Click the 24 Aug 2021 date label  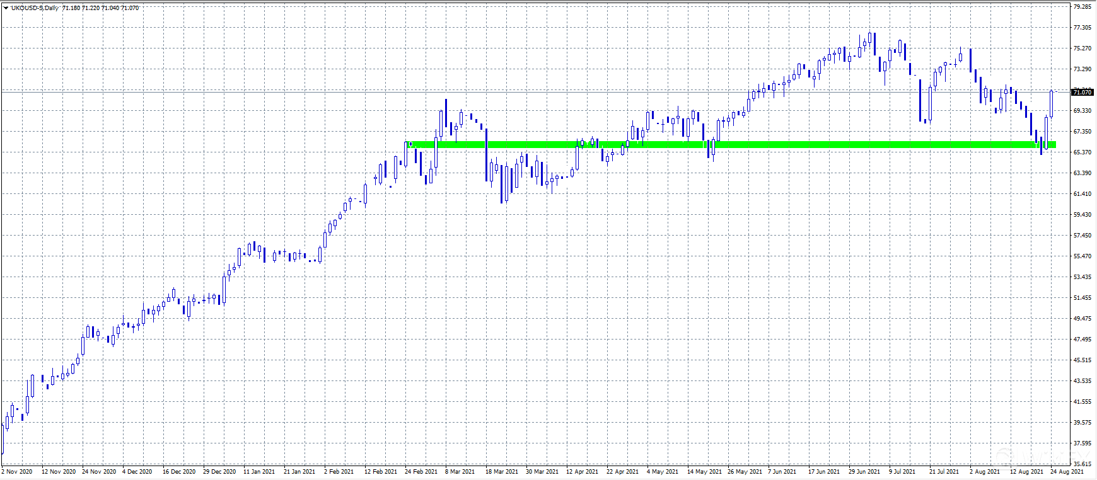(x=1067, y=471)
